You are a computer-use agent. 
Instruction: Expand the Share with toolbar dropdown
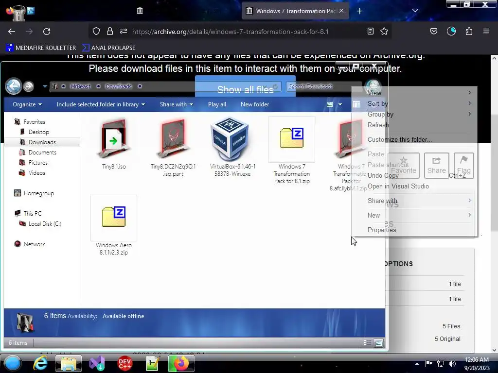click(176, 104)
